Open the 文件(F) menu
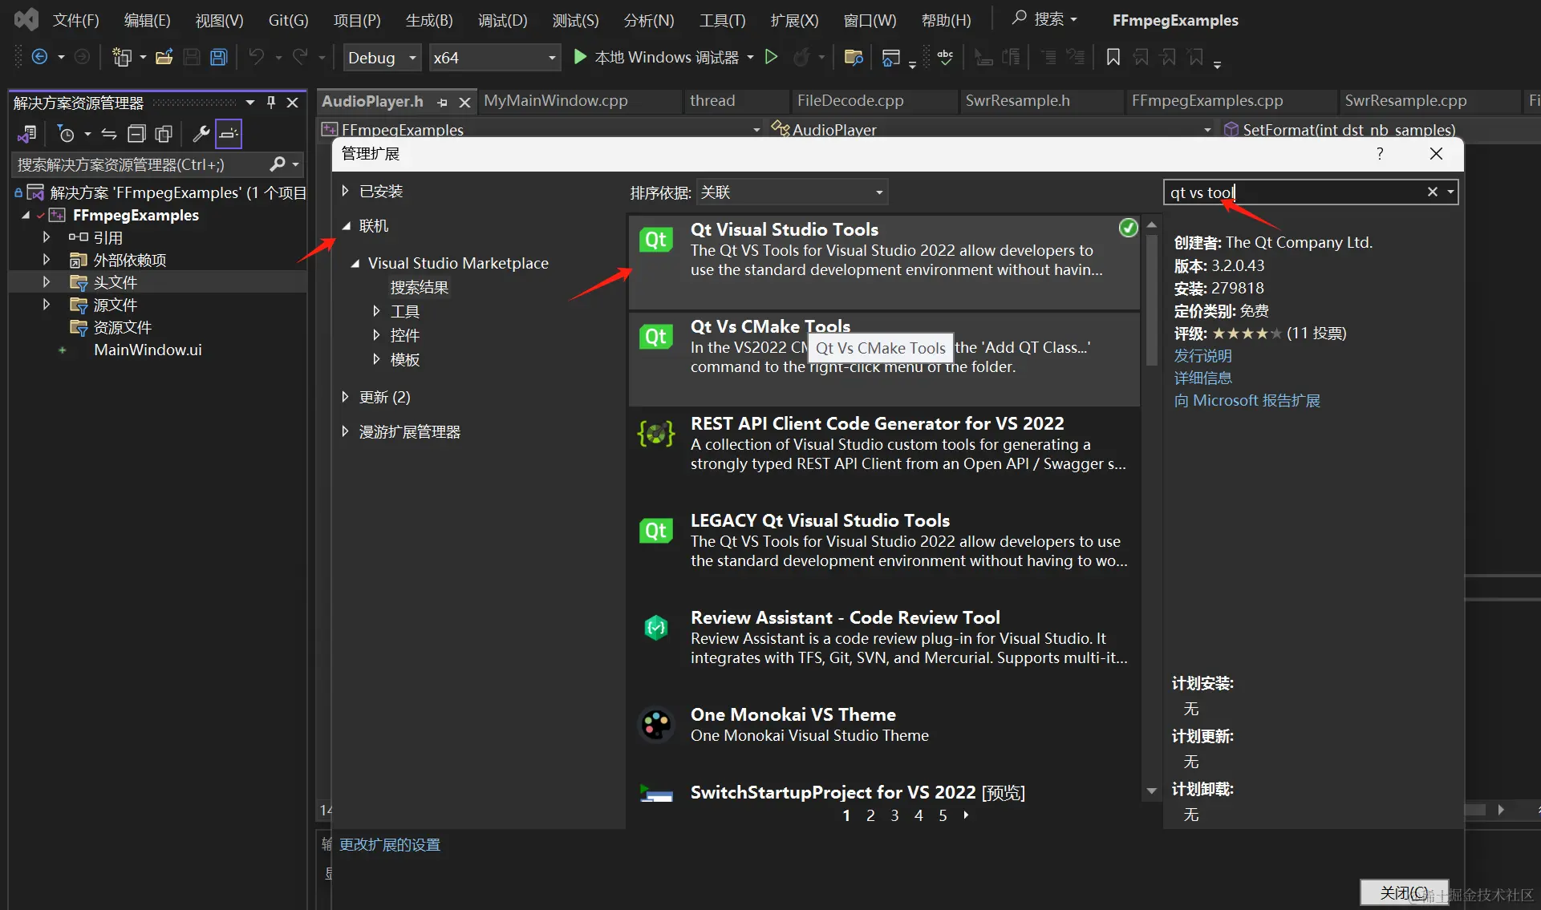 click(x=75, y=20)
